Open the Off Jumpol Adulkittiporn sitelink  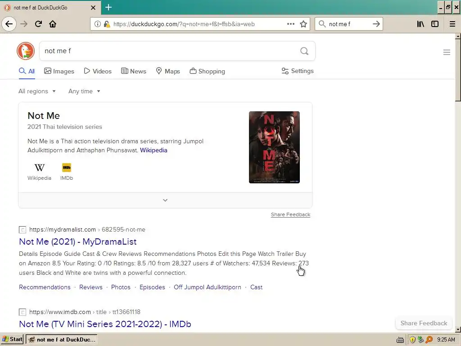(x=207, y=287)
